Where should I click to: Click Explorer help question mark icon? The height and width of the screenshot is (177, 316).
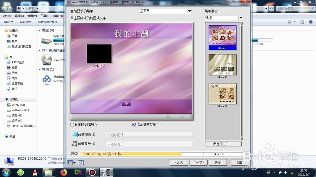311,22
